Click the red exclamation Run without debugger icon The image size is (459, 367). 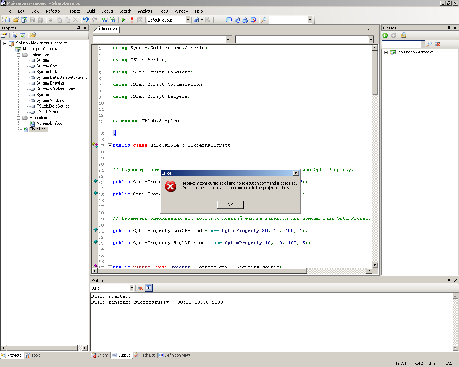click(x=132, y=20)
